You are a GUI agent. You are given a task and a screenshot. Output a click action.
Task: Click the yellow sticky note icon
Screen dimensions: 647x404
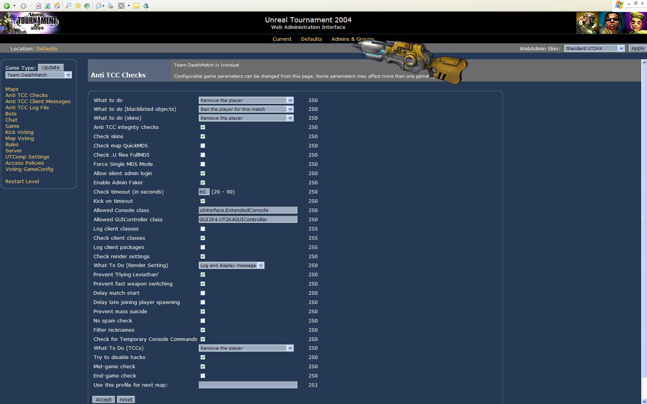point(136,6)
